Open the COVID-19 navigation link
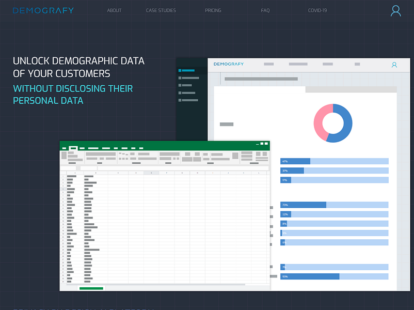This screenshot has width=414, height=310. (317, 10)
